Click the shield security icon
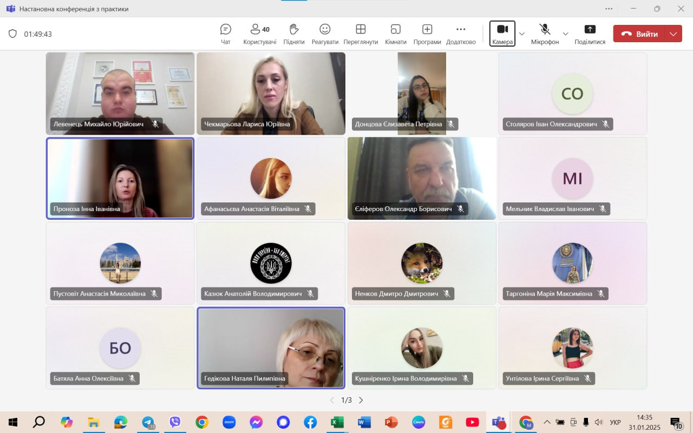Viewport: 693px width, 433px height. (x=12, y=34)
